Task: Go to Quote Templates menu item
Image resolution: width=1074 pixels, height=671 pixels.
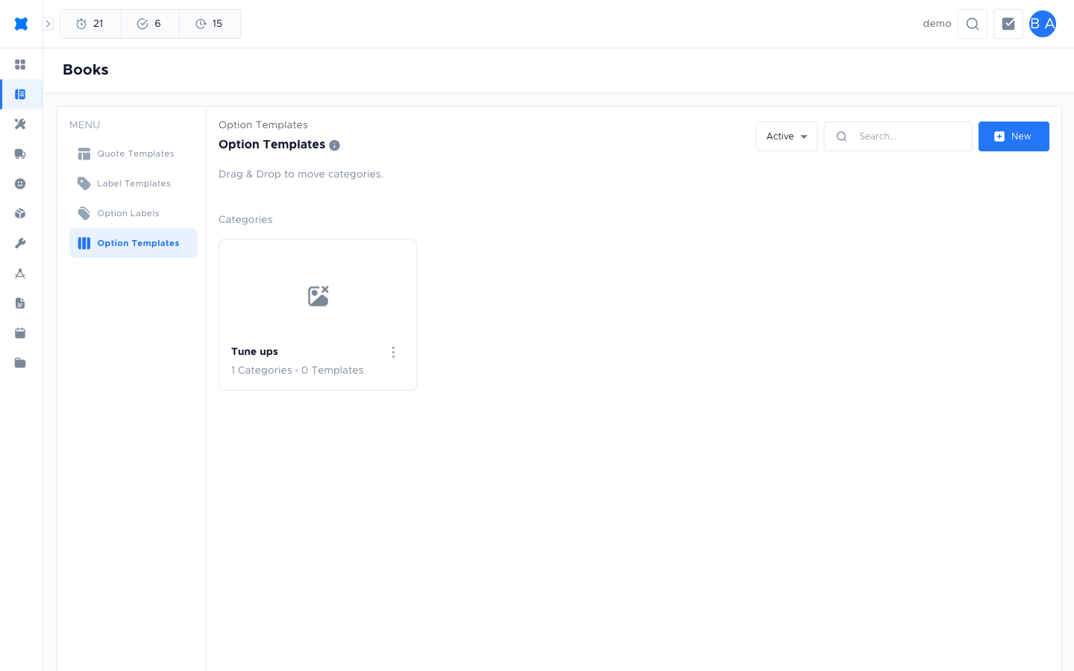Action: tap(134, 154)
